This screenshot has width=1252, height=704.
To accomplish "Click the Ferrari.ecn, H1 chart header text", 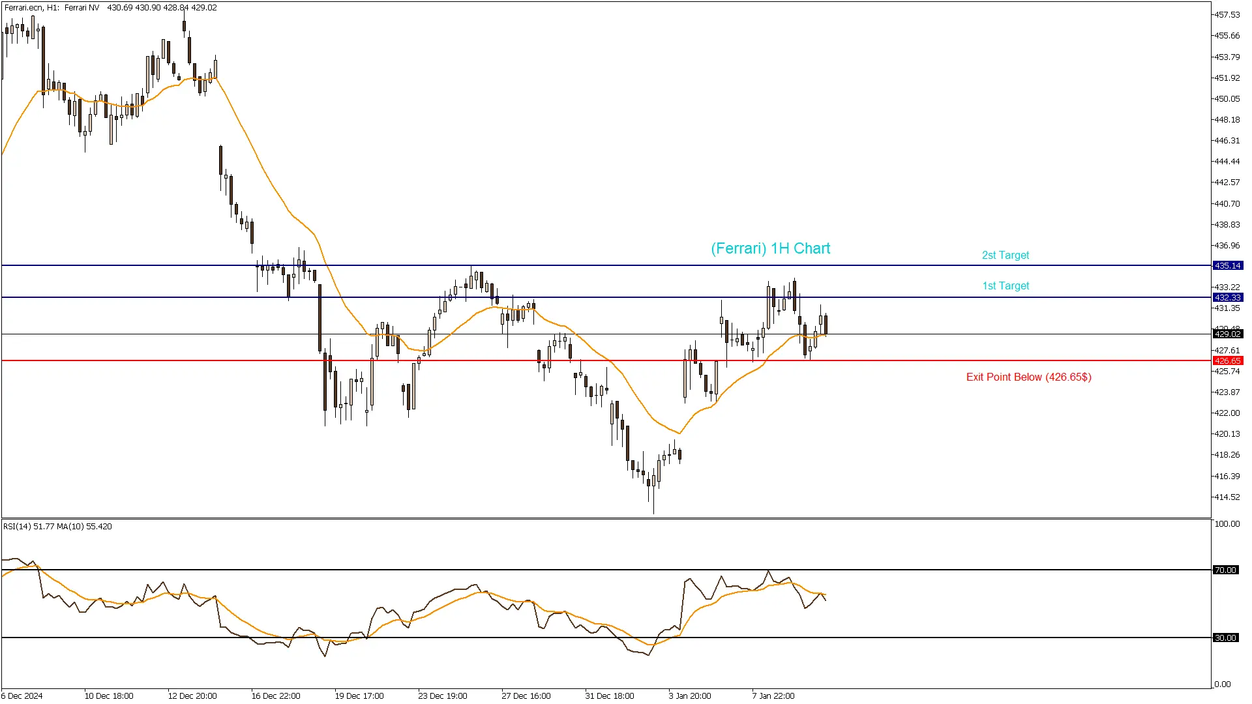I will click(x=110, y=8).
